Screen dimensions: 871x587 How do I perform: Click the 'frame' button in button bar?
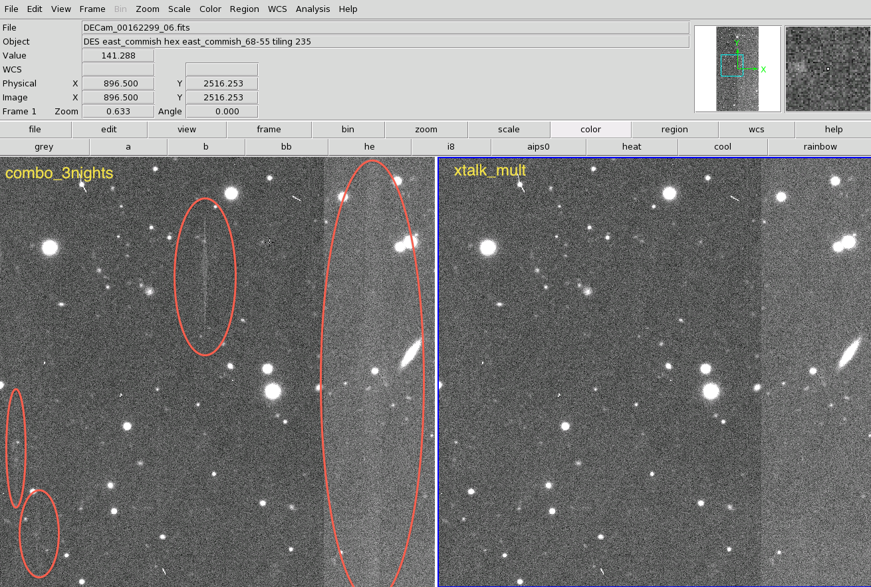coord(269,130)
